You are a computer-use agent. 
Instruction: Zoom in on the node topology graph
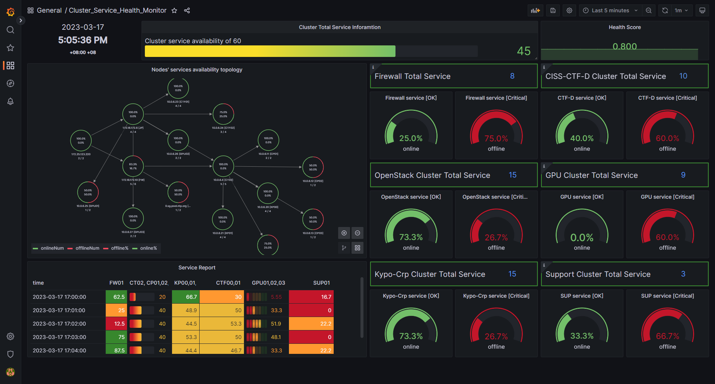(344, 233)
